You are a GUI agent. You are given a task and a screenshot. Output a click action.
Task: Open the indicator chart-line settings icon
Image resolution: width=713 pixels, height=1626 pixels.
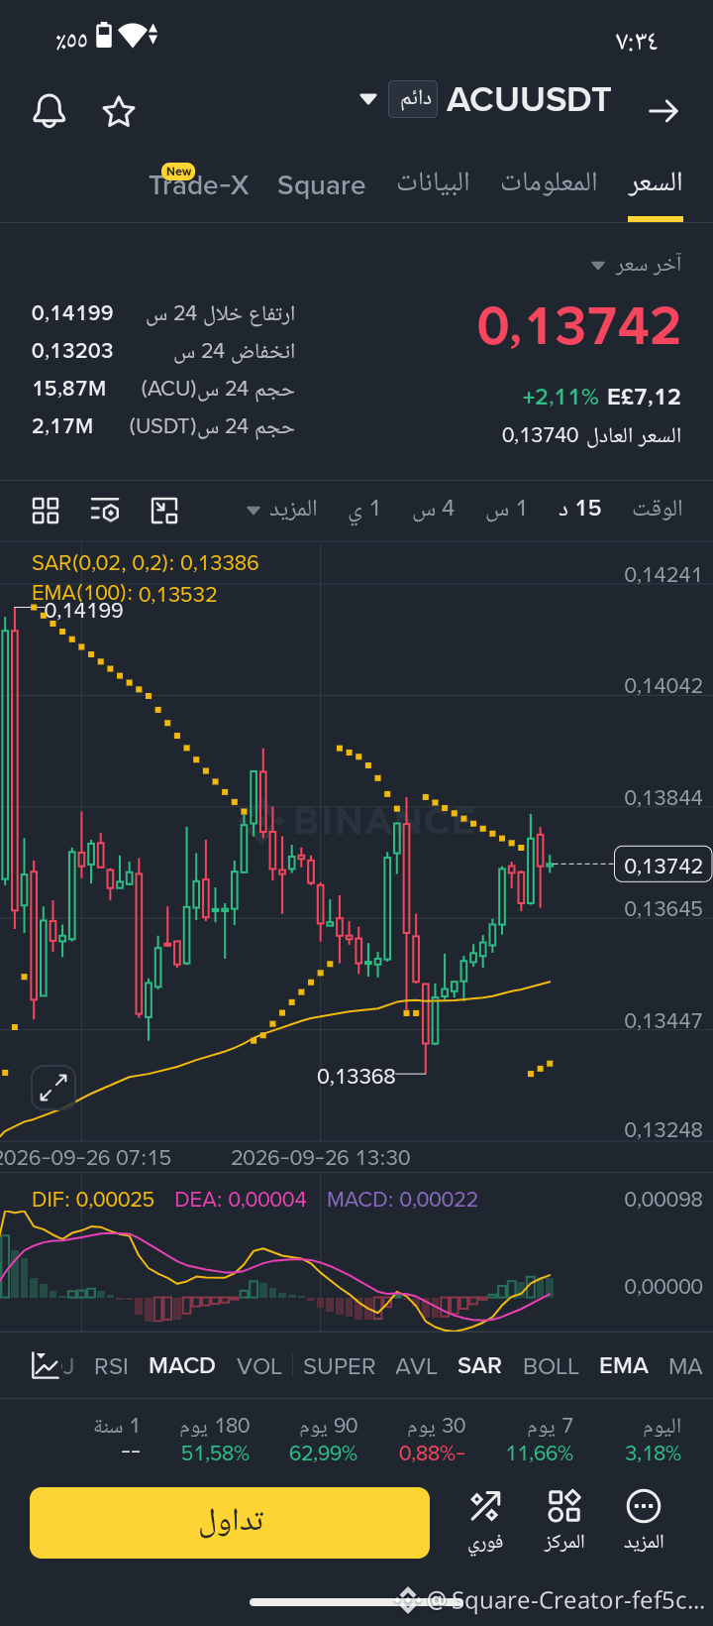(x=46, y=1365)
